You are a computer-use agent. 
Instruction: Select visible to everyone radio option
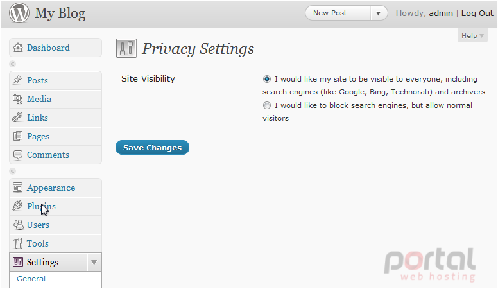(267, 79)
